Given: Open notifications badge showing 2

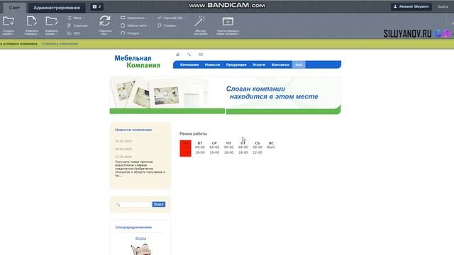Looking at the screenshot, I should point(96,6).
